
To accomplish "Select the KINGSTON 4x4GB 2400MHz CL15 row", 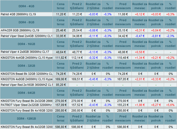I will [x=26, y=58].
